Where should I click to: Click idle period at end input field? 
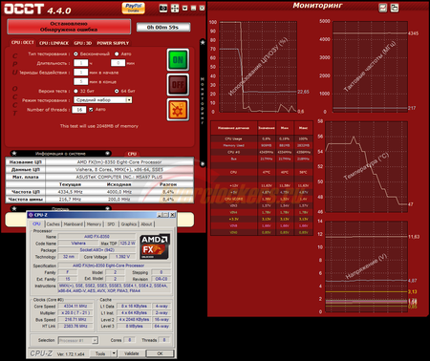click(x=81, y=81)
